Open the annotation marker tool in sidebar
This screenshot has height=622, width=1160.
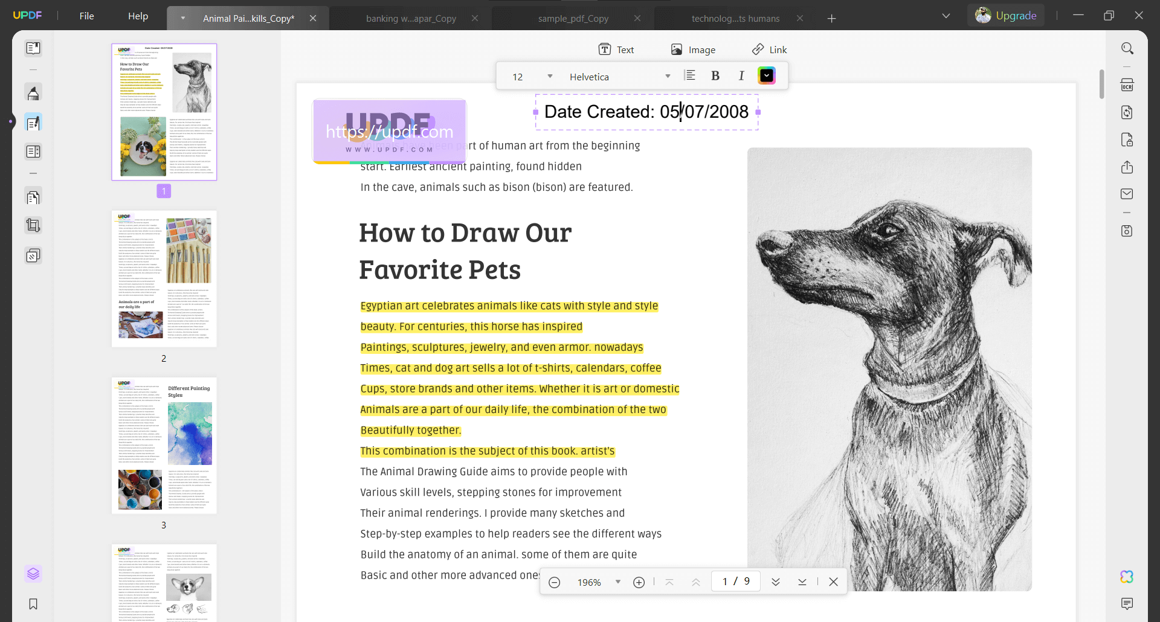point(33,92)
